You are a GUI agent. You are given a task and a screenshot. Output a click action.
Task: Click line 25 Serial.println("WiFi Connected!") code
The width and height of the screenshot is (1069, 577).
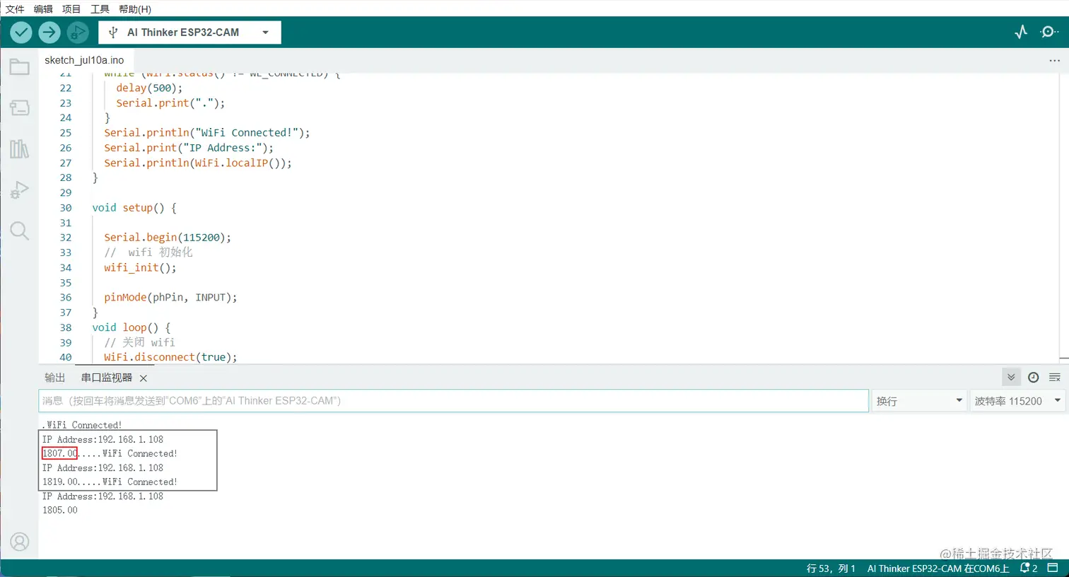207,133
